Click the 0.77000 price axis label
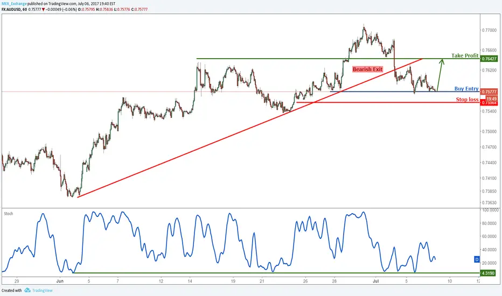This screenshot has height=296, width=502. tap(489, 30)
